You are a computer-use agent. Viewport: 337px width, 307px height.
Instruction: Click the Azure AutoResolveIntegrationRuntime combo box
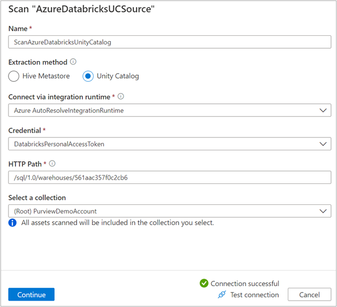[160, 110]
